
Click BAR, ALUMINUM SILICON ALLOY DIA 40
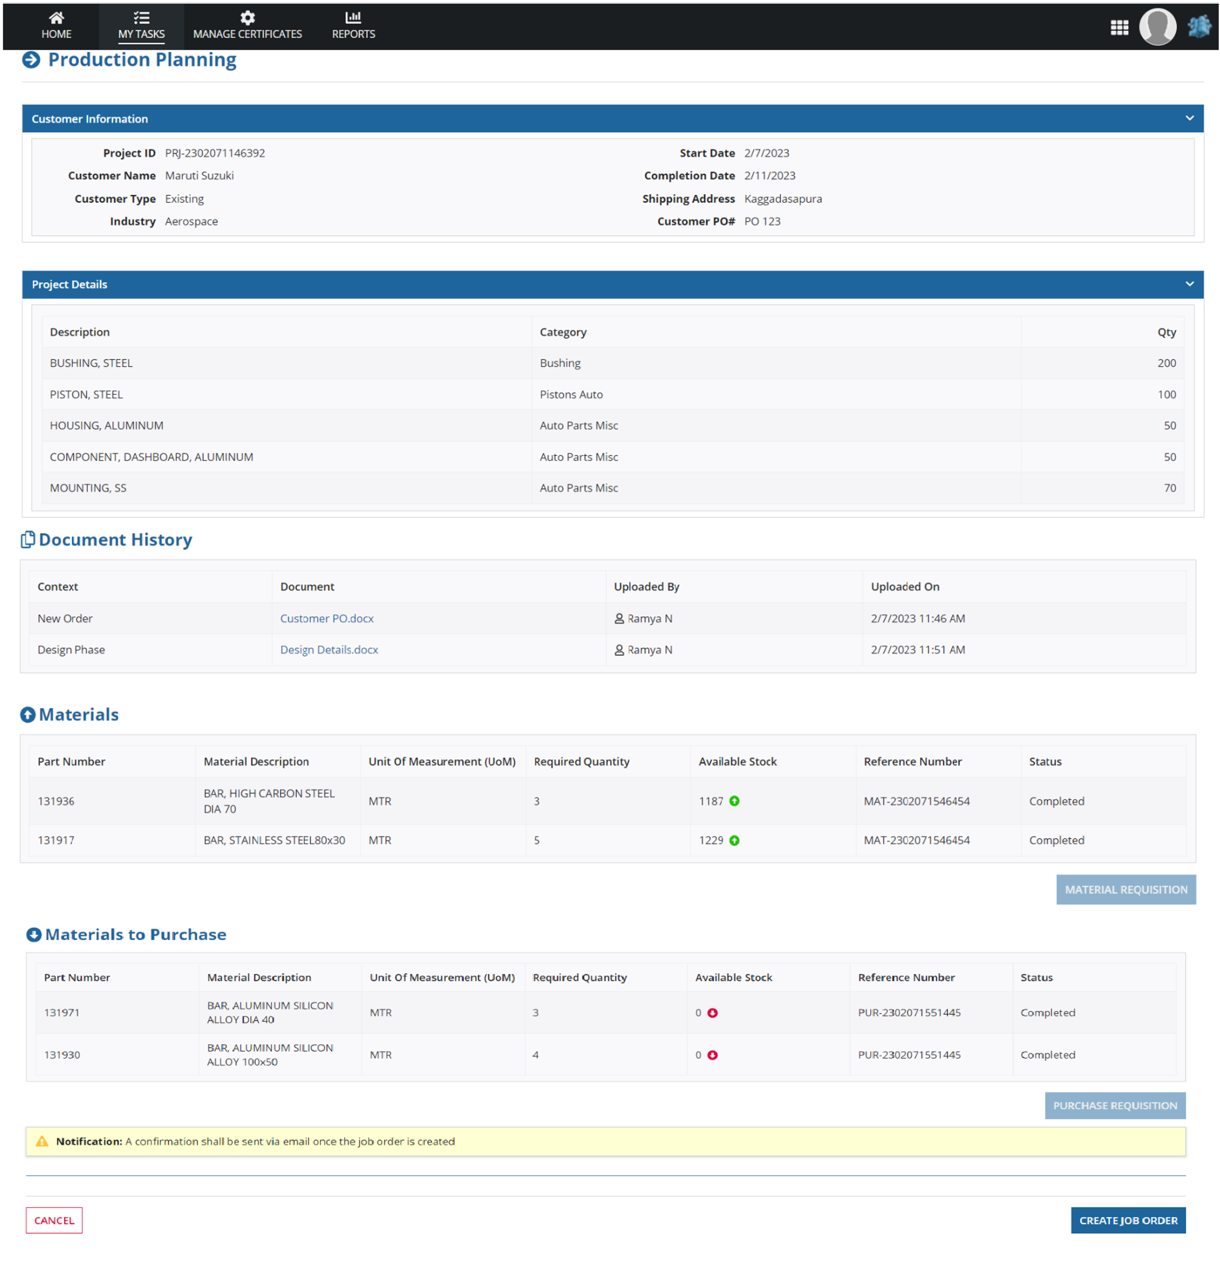pos(270,1013)
